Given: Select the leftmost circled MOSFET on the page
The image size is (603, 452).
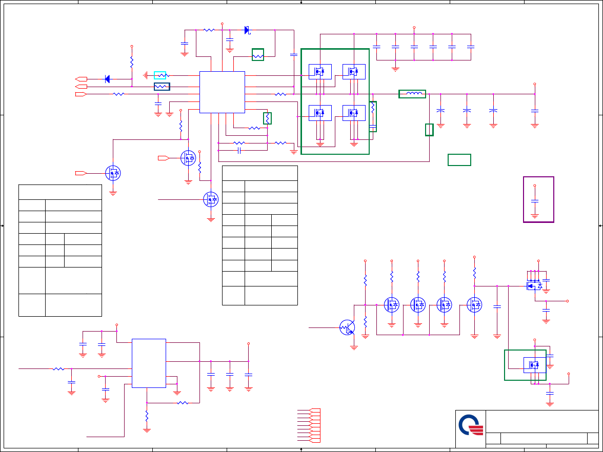Looking at the screenshot, I should point(113,173).
